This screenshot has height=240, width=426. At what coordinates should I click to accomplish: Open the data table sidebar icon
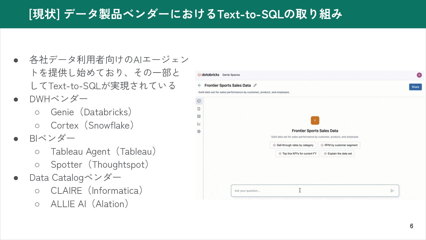(199, 116)
